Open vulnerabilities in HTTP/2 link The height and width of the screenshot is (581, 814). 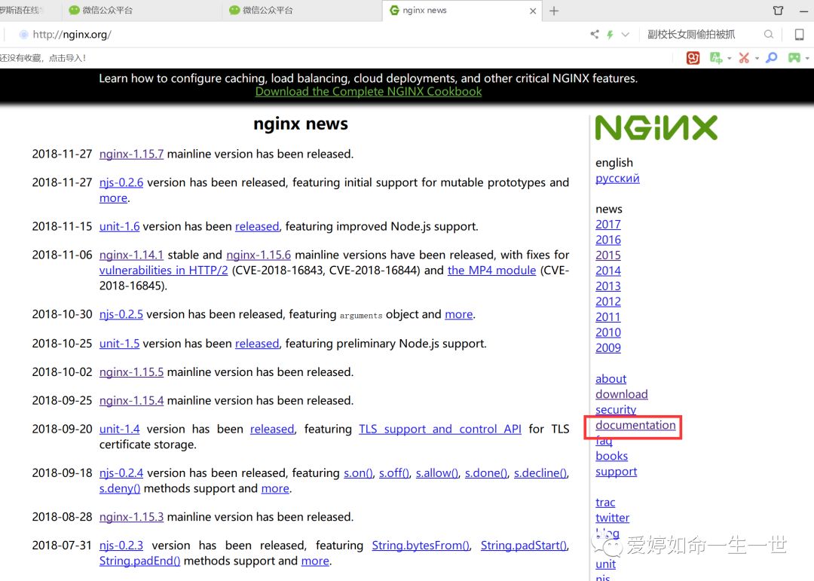tap(164, 271)
